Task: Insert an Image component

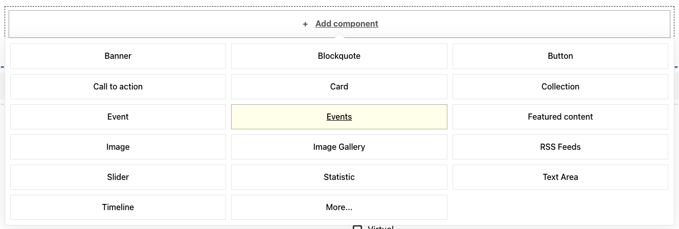Action: pos(118,147)
